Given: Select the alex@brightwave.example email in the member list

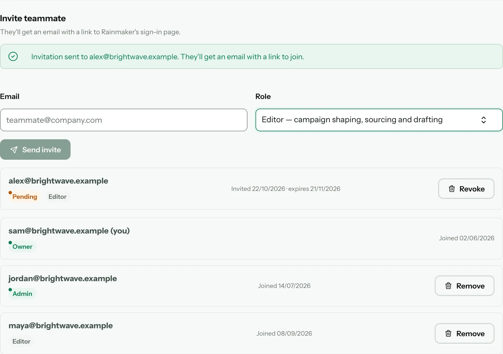Looking at the screenshot, I should click(58, 181).
